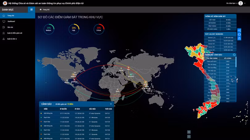This screenshot has height=140, width=250.
Task: Click the Quản lý điểm giám sát people icon
Action: click(4, 33)
